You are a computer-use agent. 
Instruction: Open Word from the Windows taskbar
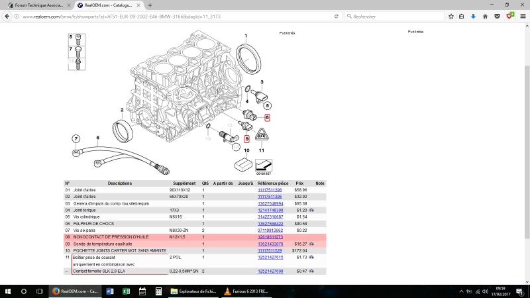coord(110,291)
